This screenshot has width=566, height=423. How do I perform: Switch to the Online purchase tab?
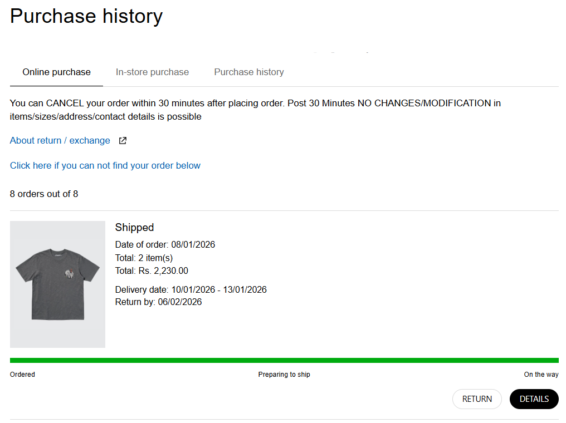[x=56, y=72]
